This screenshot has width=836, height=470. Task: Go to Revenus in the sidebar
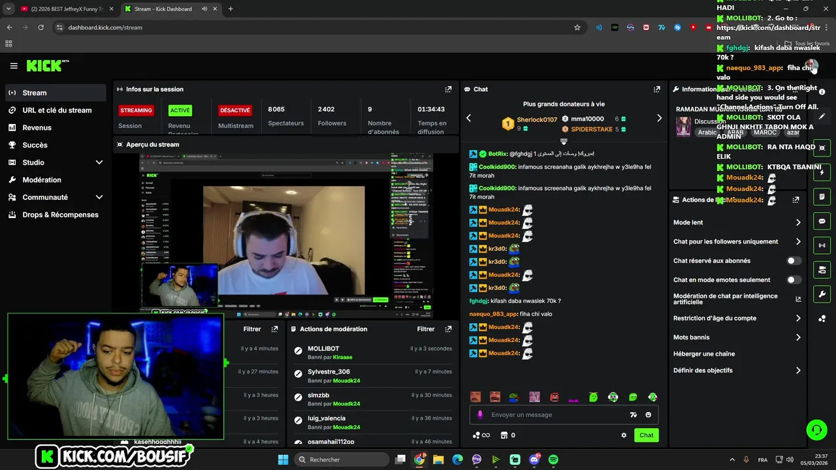(x=56, y=128)
